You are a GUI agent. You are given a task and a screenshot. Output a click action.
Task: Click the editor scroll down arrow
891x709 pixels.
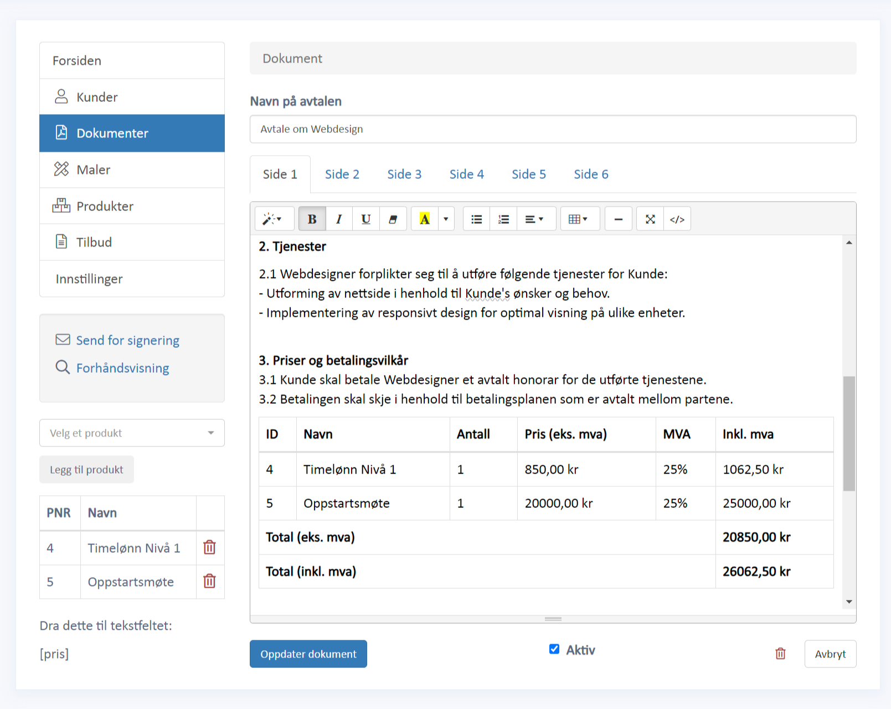[849, 602]
